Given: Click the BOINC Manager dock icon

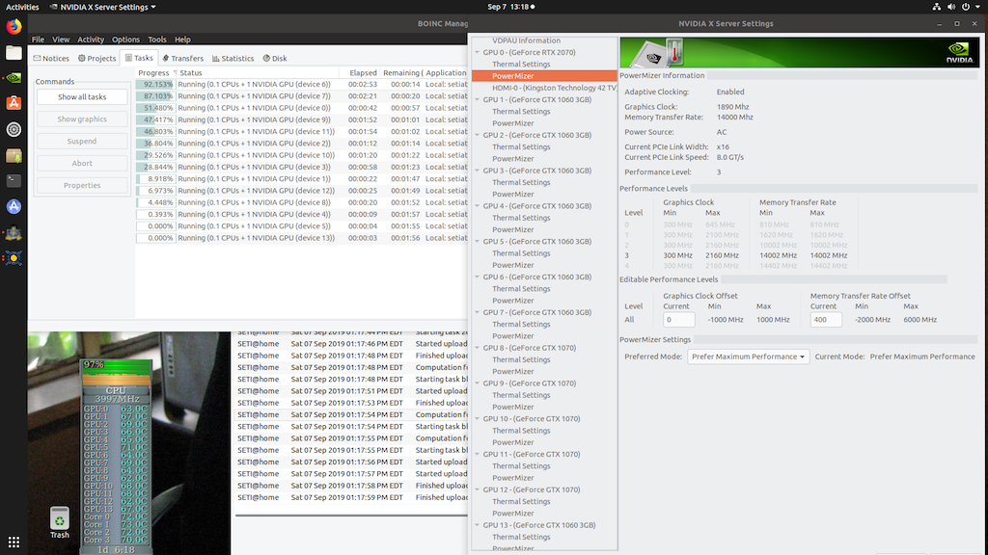Looking at the screenshot, I should coord(14,232).
